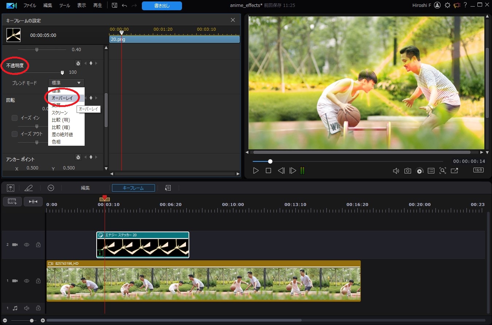492x325 pixels.
Task: Mute audio track 1 speaker icon
Action: [27, 308]
